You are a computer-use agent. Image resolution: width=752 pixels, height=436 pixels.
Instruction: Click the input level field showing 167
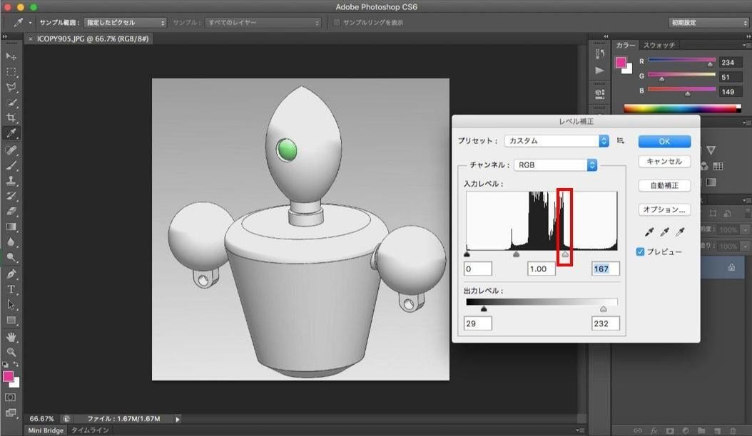click(605, 269)
